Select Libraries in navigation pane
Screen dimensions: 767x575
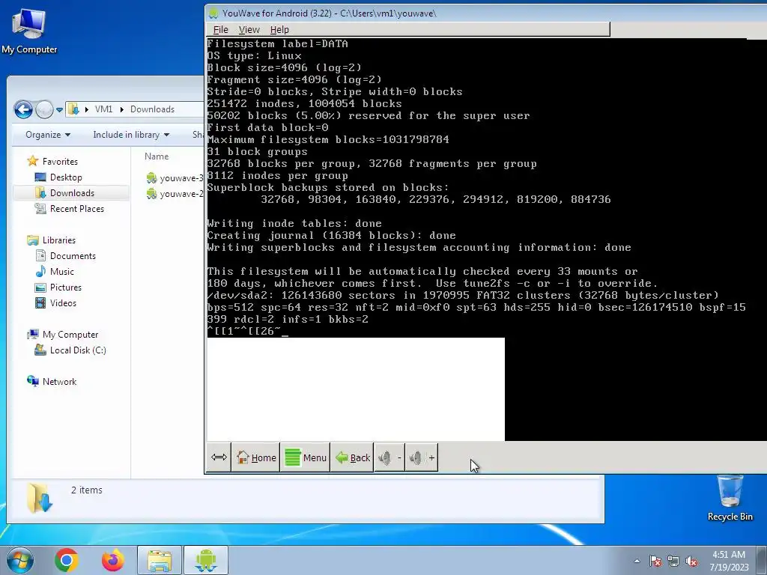pyautogui.click(x=58, y=240)
